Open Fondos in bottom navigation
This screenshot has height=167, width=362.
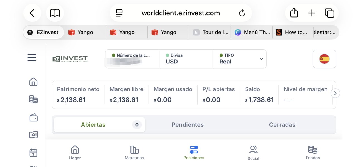pos(313,153)
